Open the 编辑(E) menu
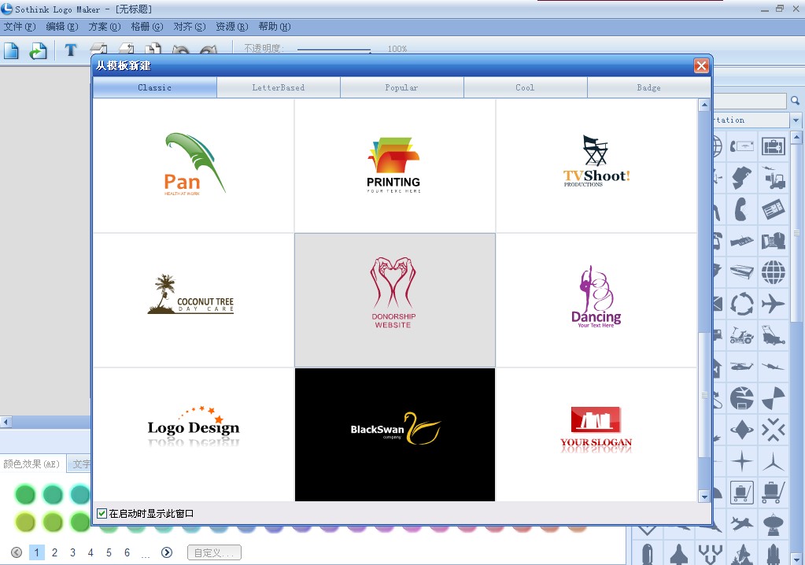The width and height of the screenshot is (805, 565). pos(62,27)
